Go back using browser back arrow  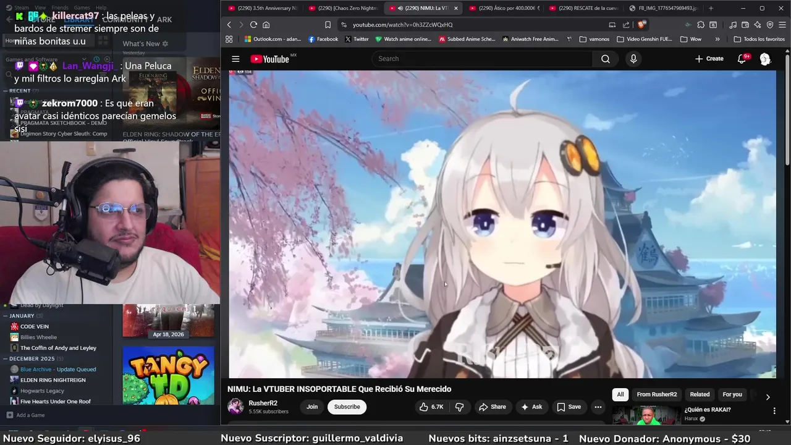coord(229,25)
